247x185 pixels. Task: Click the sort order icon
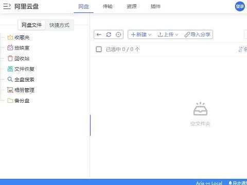coord(241,49)
